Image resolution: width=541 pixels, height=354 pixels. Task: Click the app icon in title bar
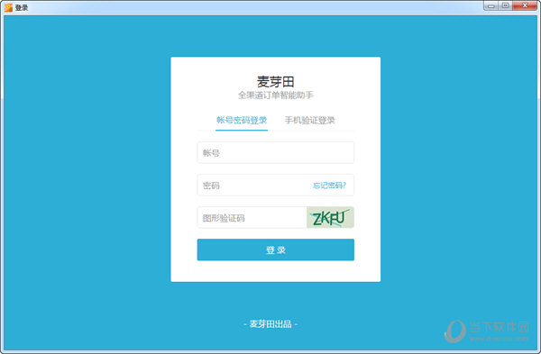(8, 7)
